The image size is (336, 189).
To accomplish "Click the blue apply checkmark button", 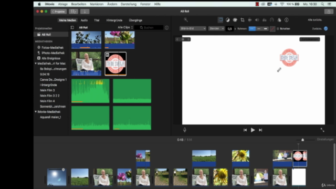I will [x=325, y=28].
